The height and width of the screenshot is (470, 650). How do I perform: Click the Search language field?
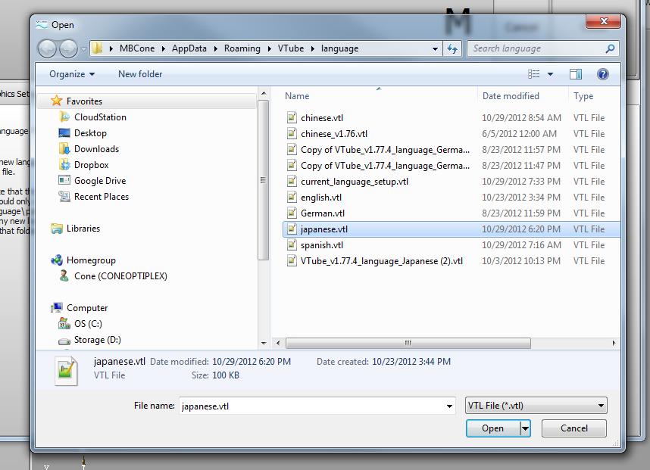click(x=536, y=48)
